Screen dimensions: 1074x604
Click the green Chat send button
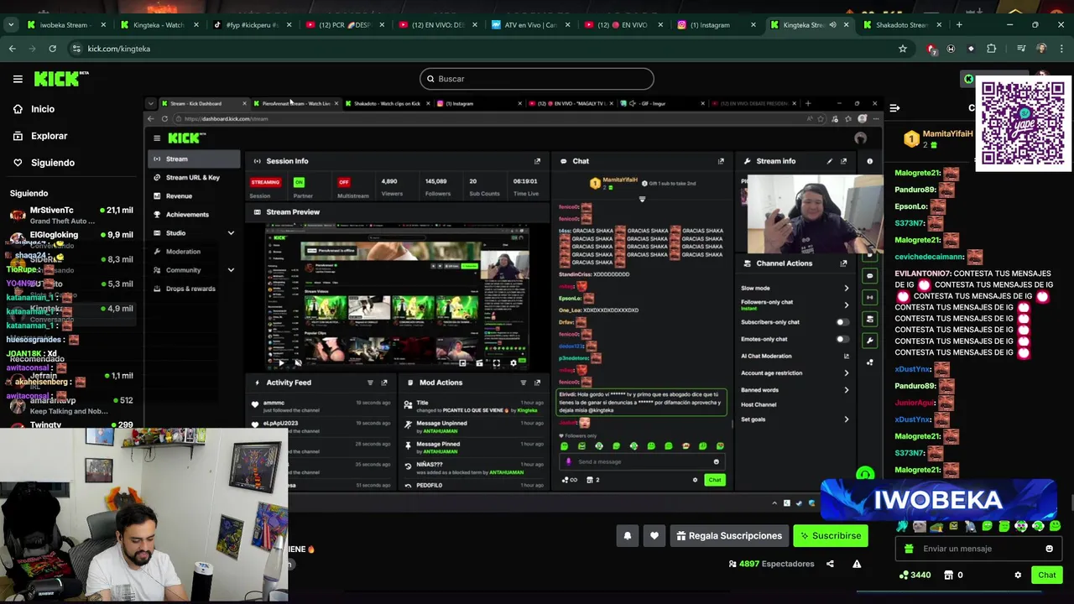(1046, 575)
